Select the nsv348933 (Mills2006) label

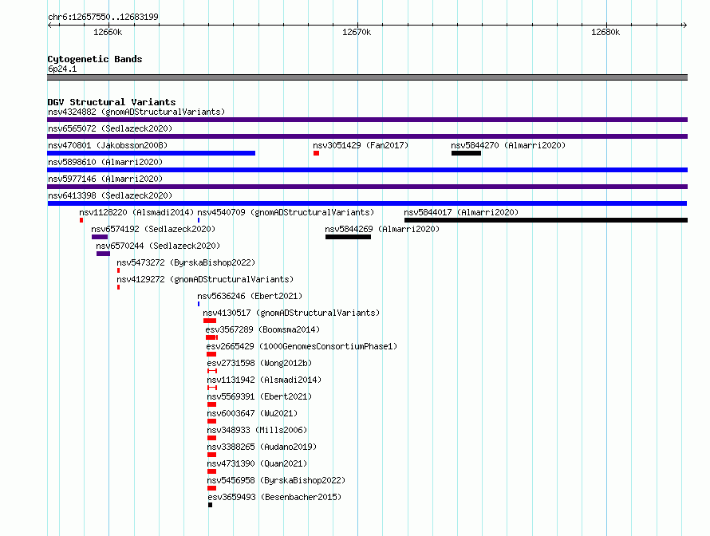tap(257, 430)
